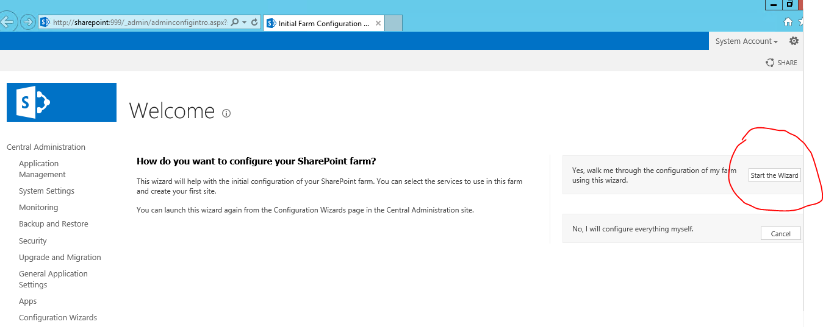Image resolution: width=823 pixels, height=327 pixels.
Task: Open General Application Settings
Action: point(53,279)
